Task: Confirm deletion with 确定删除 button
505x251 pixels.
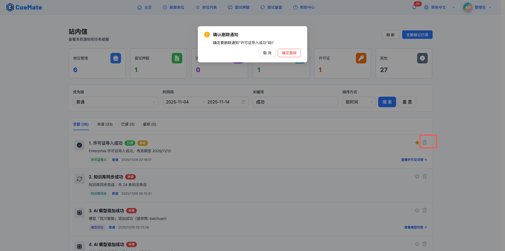Action: tap(289, 53)
